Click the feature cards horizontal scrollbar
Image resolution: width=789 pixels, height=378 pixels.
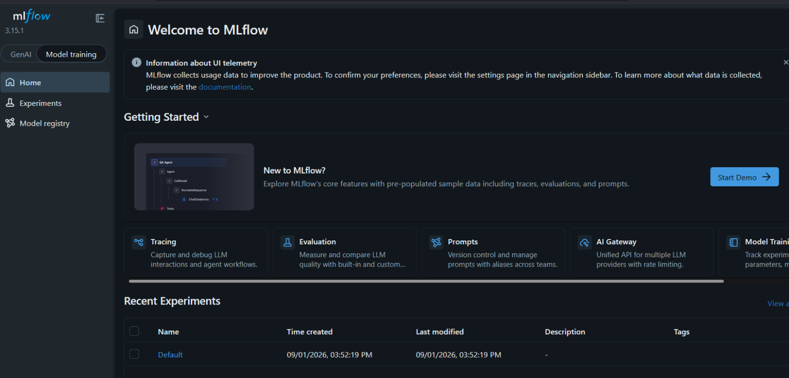click(426, 281)
